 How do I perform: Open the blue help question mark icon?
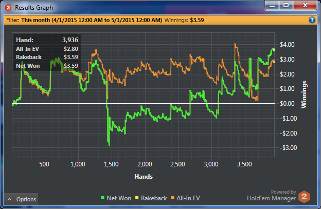pyautogui.click(x=312, y=20)
